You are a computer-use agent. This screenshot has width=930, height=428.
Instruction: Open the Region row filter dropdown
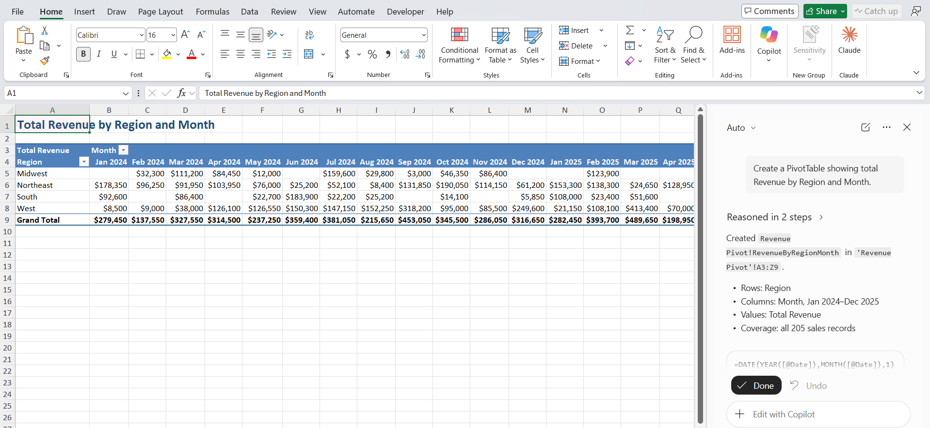[x=84, y=162]
